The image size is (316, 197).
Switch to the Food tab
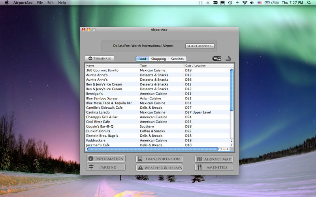pos(142,59)
